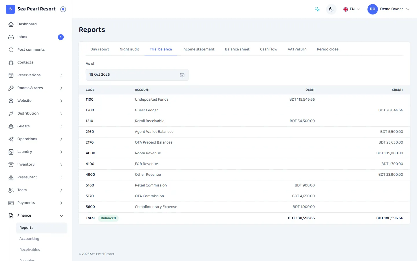Click the Post comments bubble icon
The width and height of the screenshot is (417, 261).
[11, 50]
